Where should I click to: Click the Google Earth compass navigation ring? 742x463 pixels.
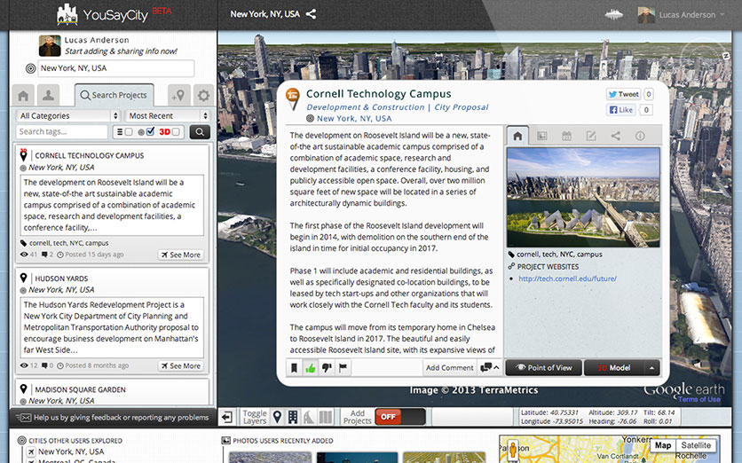tap(706, 56)
